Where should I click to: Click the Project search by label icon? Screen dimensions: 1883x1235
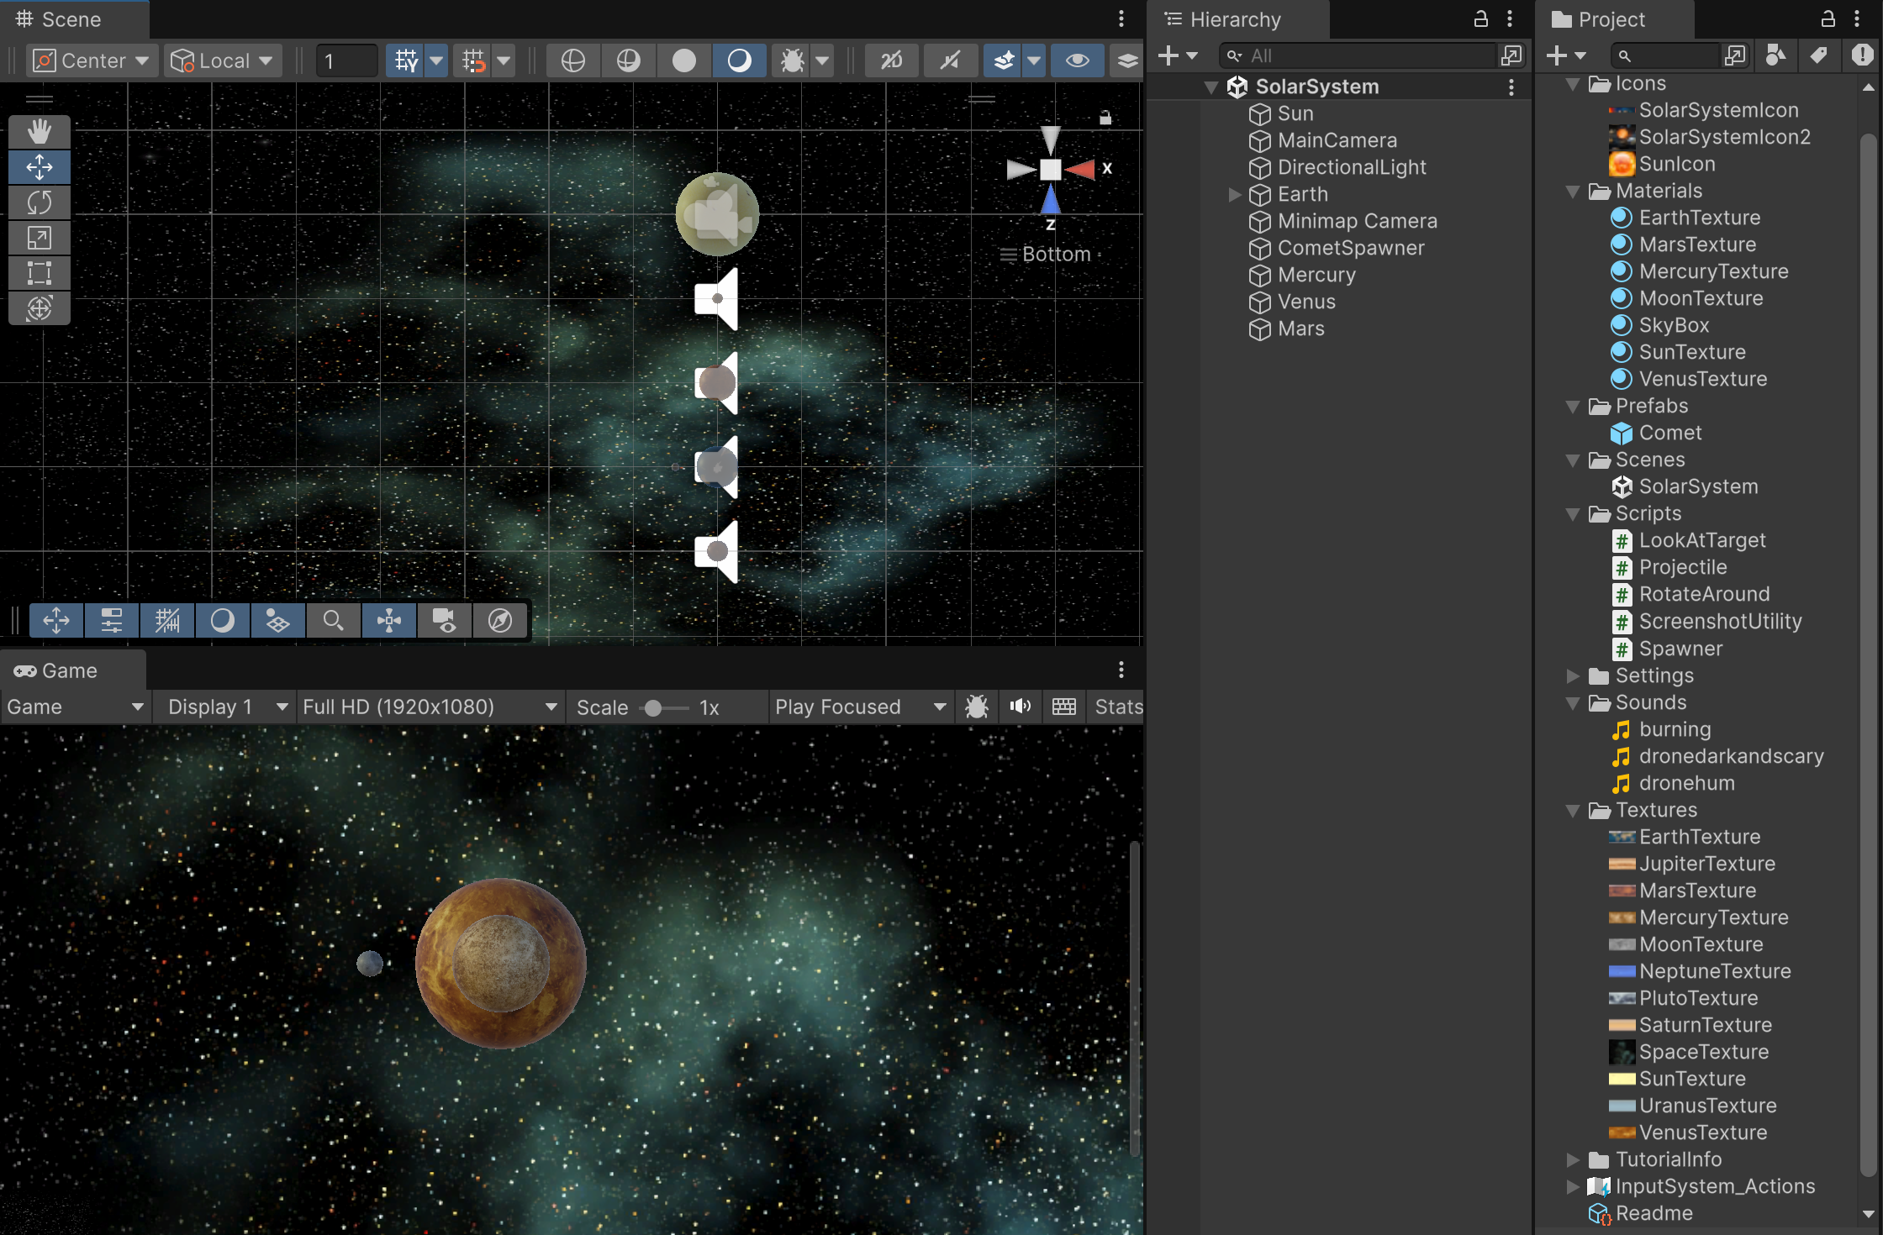coord(1817,55)
